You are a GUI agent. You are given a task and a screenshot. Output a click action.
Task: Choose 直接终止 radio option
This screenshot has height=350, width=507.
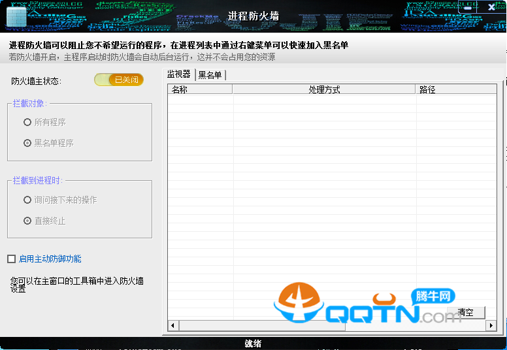27,221
